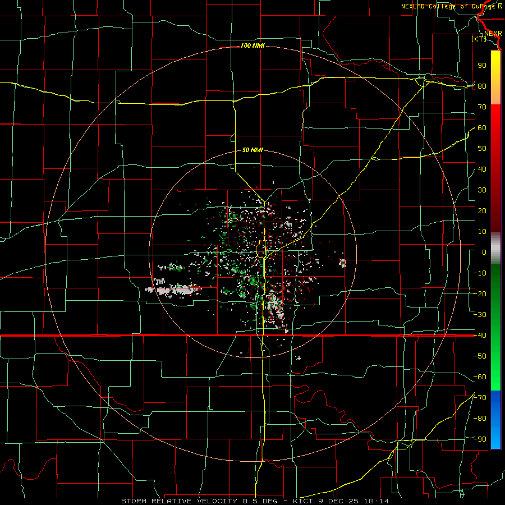Click the gray zero-velocity segment of color bar
Viewport: 505px width, 505px height.
[495, 249]
